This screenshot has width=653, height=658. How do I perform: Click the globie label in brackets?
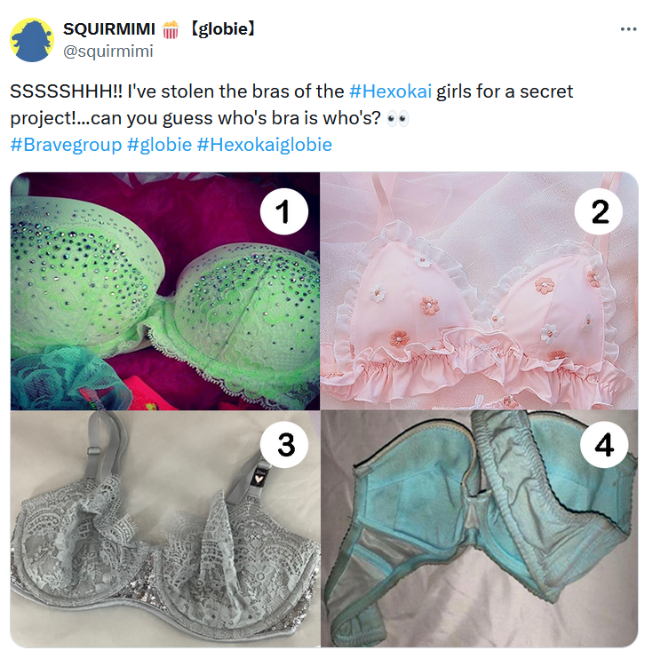click(x=223, y=29)
